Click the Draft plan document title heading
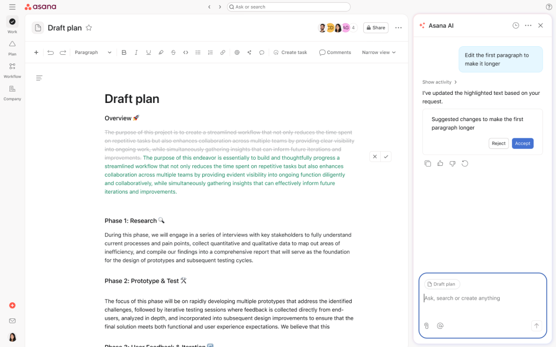556x347 pixels. coord(132,99)
